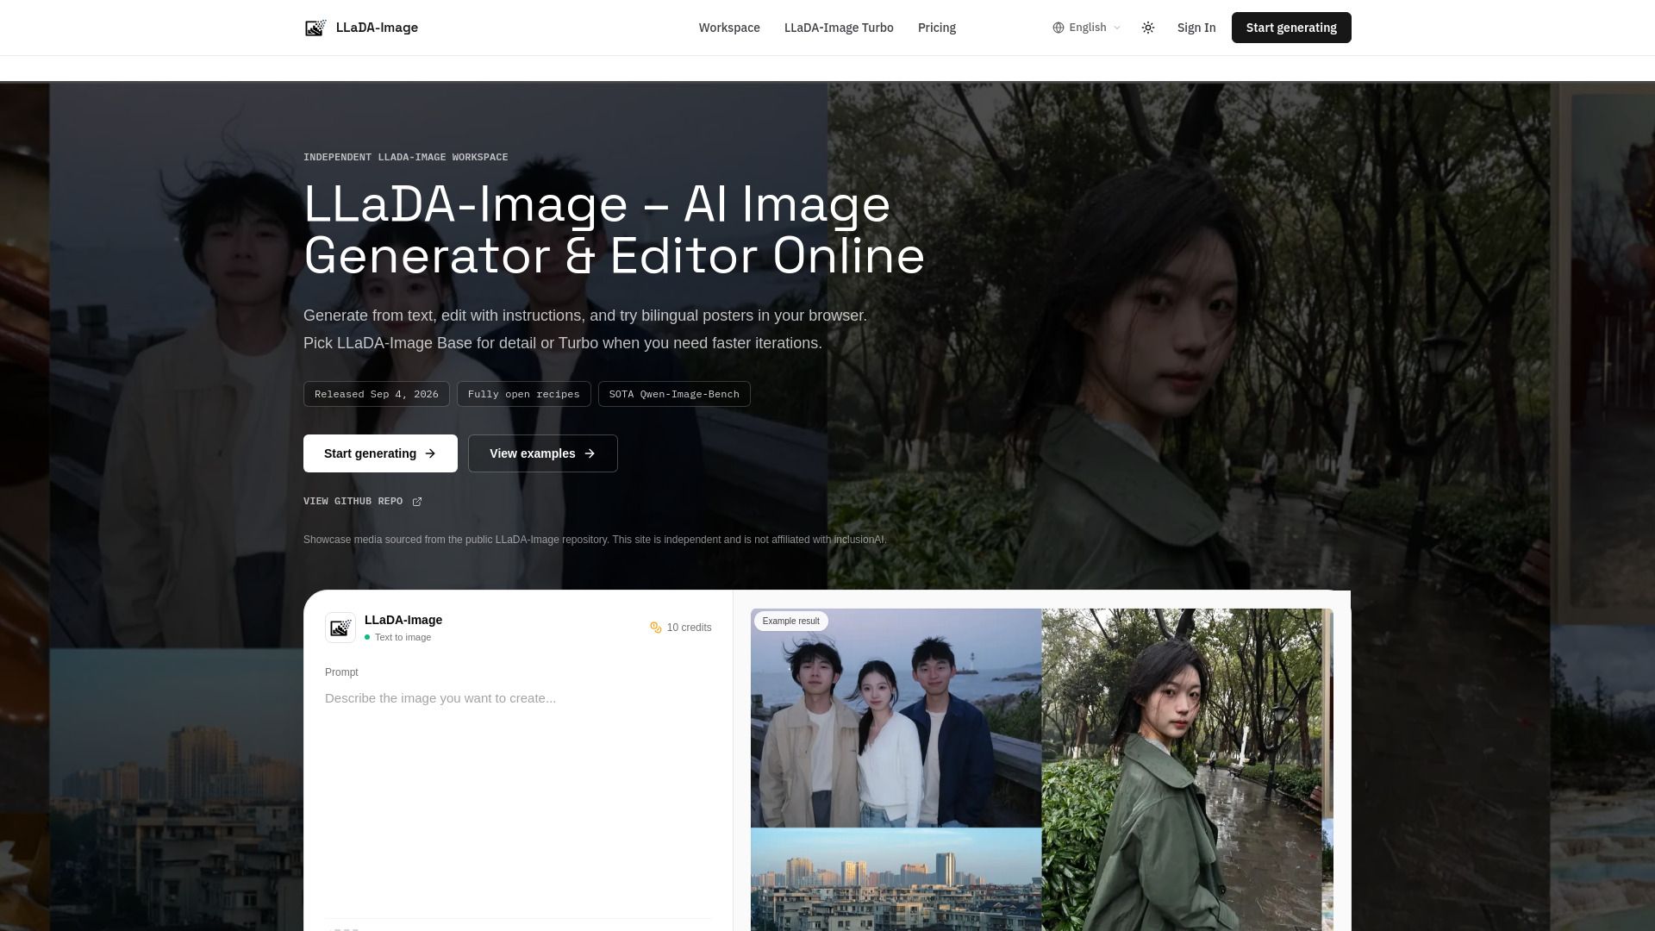Open the three friends seaside example image

pyautogui.click(x=896, y=718)
